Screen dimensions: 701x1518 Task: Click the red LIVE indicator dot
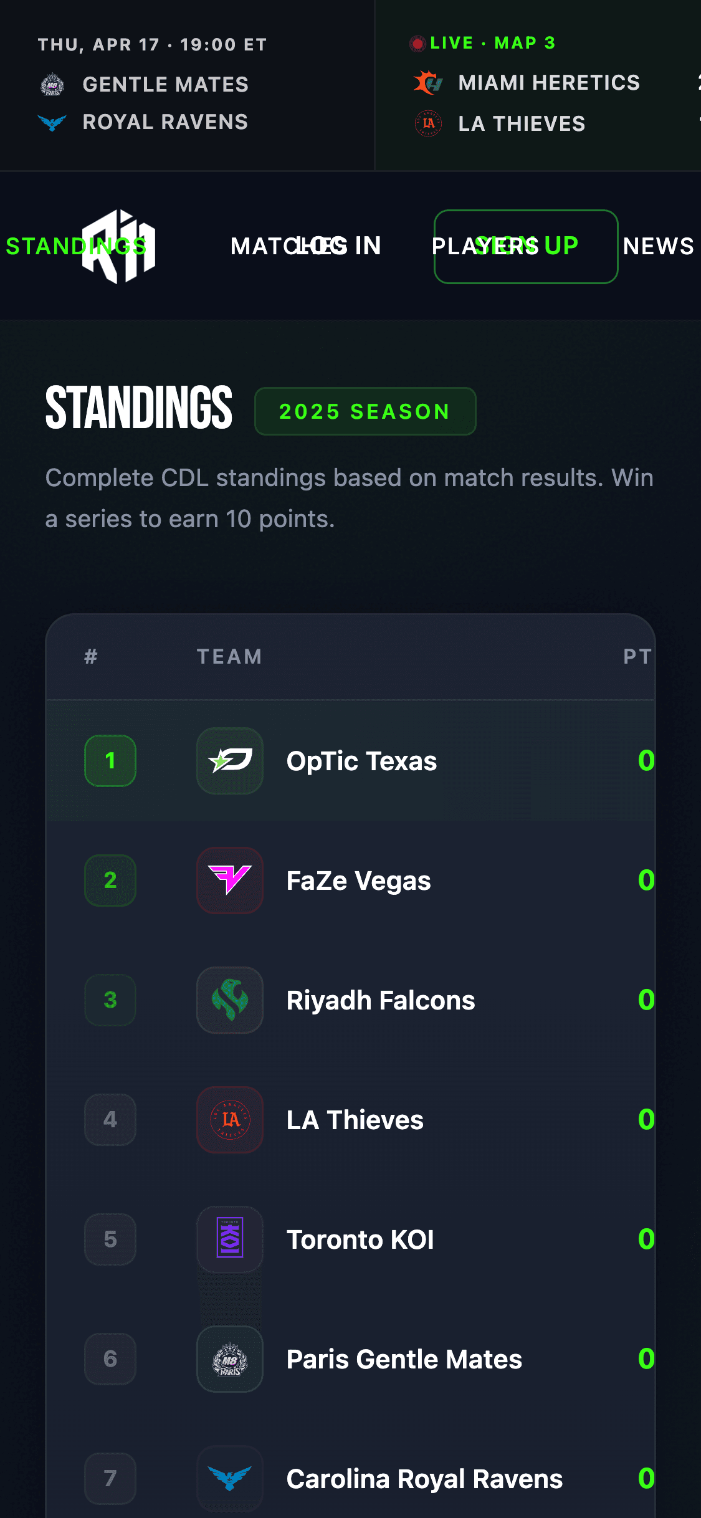(x=416, y=42)
